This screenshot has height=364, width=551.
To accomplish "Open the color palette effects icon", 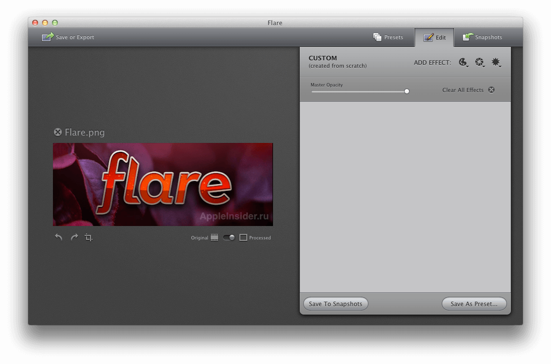I will (x=463, y=62).
